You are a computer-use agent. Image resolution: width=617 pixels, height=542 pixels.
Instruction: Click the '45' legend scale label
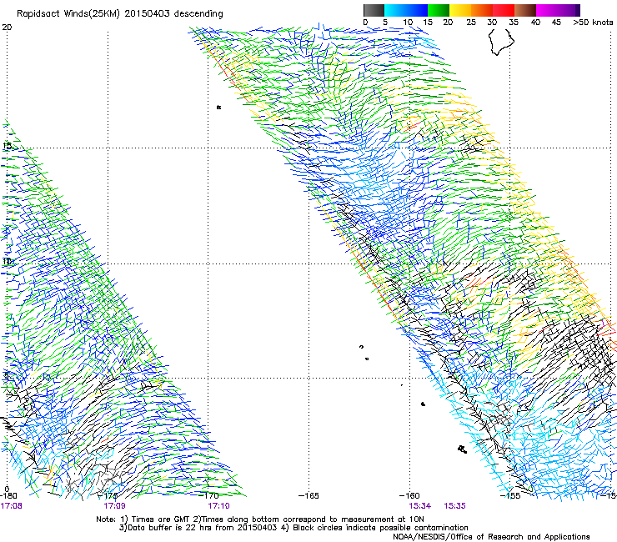(556, 23)
